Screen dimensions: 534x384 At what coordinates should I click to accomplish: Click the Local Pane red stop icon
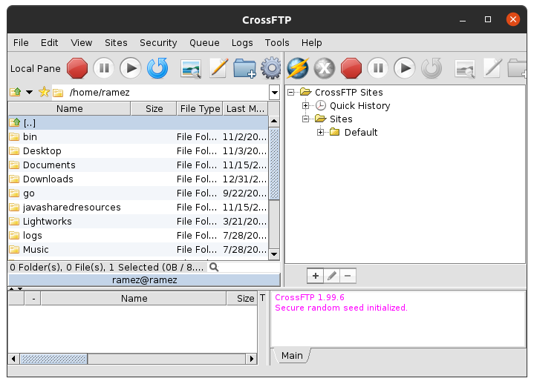(77, 69)
